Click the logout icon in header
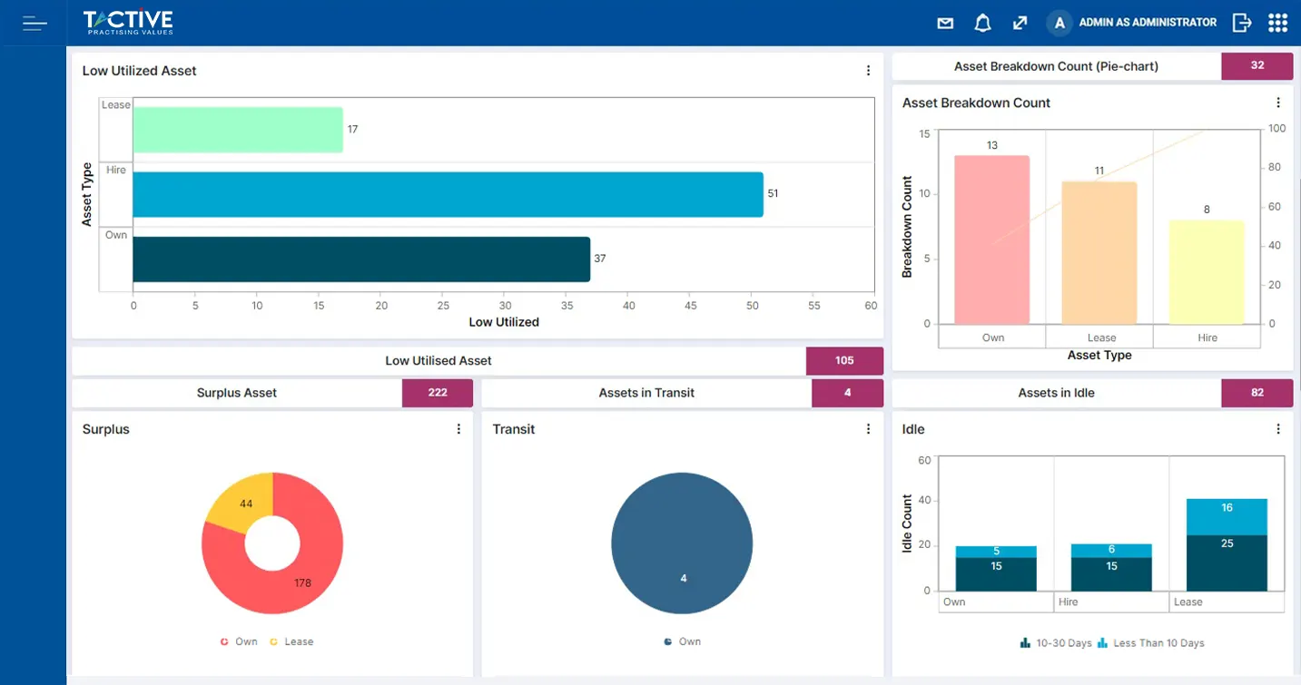Image resolution: width=1301 pixels, height=685 pixels. (x=1241, y=23)
